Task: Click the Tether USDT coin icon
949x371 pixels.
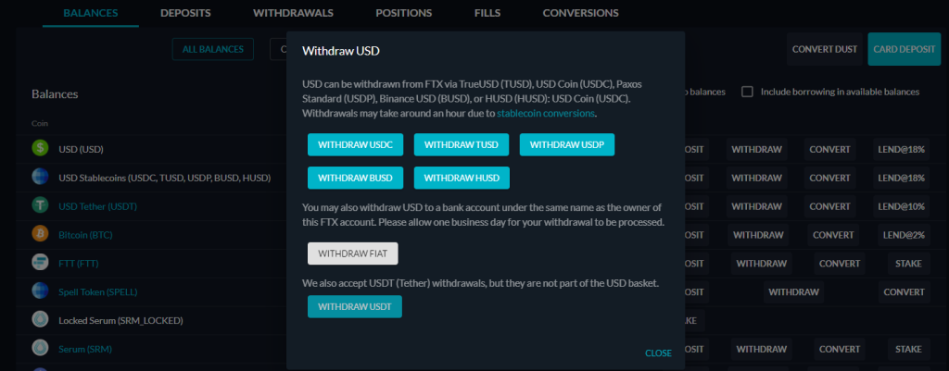Action: pos(40,206)
